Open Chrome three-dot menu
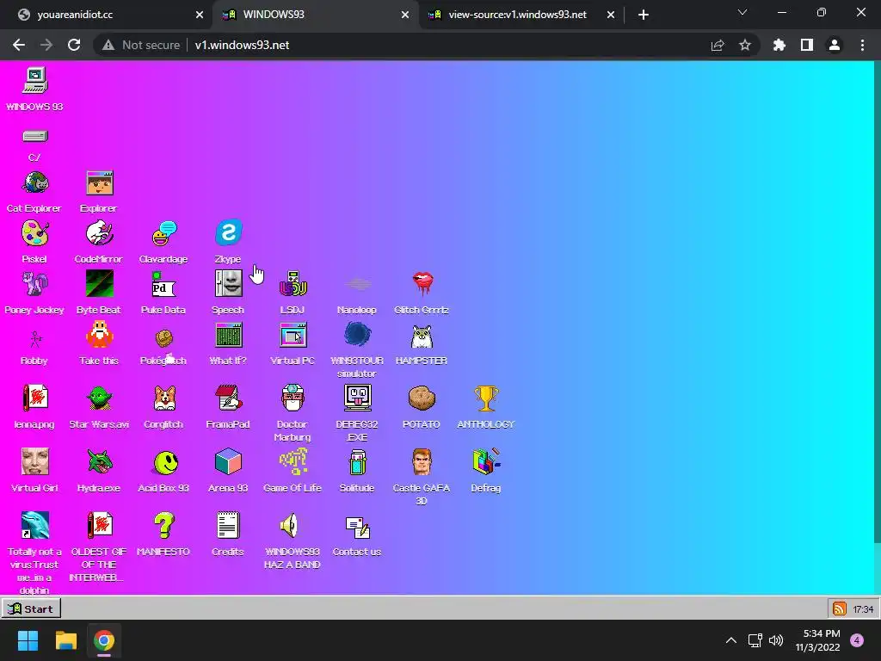881x661 pixels. [862, 45]
